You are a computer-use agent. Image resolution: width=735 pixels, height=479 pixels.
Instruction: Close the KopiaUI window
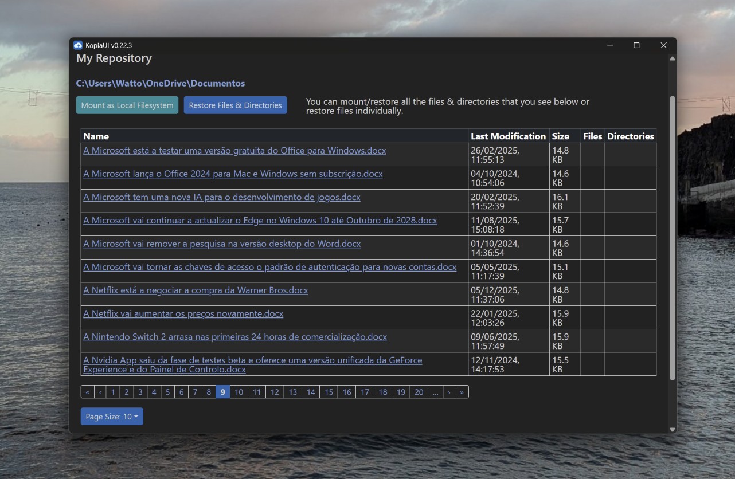click(x=663, y=45)
